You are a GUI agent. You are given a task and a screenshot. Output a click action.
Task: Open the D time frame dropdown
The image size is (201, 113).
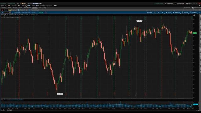pos(163,13)
